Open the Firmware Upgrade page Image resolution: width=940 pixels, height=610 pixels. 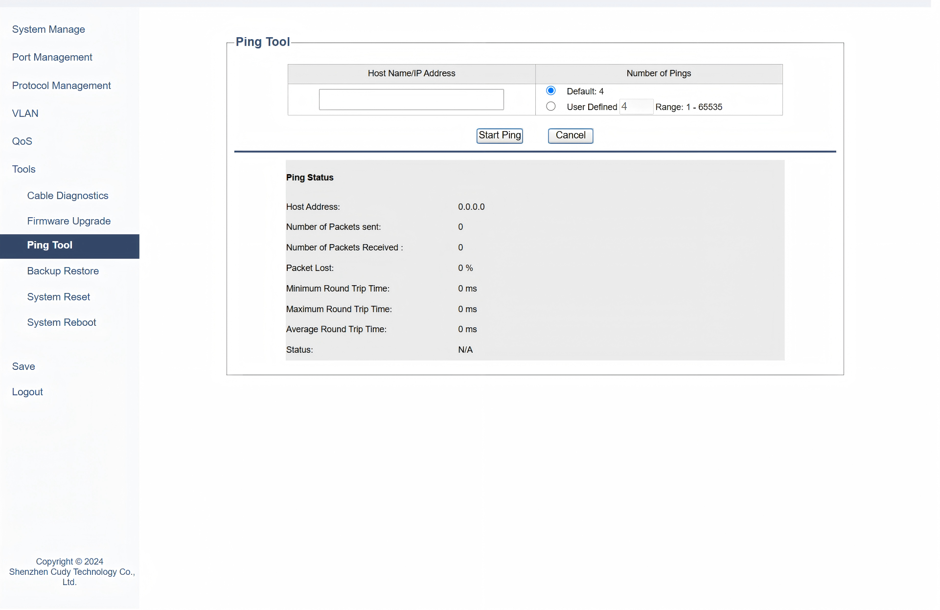click(69, 221)
